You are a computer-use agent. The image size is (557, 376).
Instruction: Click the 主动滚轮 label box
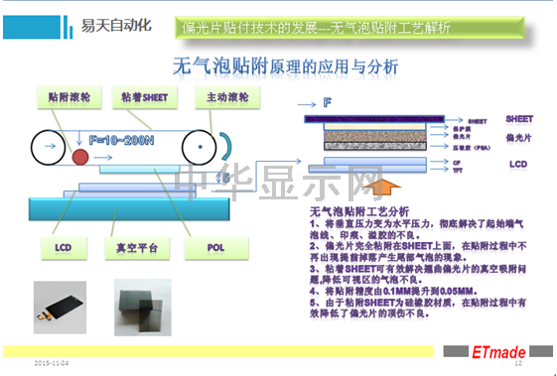tap(227, 97)
